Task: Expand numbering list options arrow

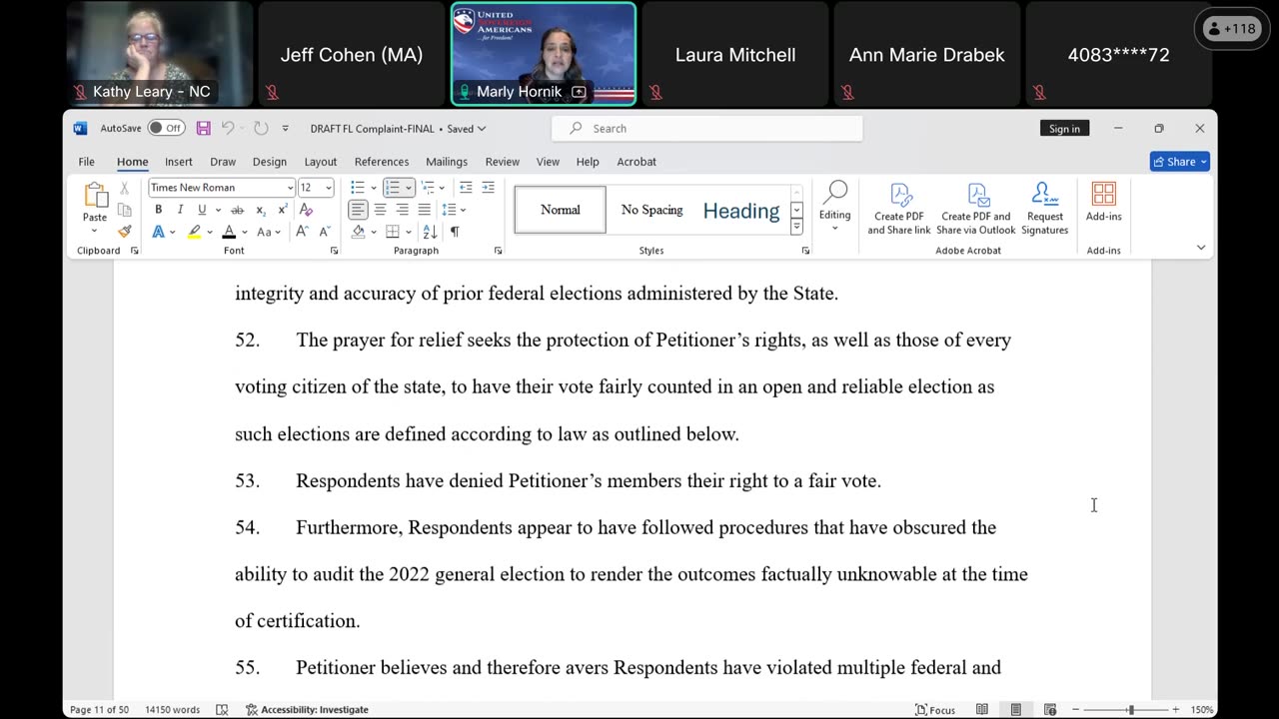Action: click(408, 188)
